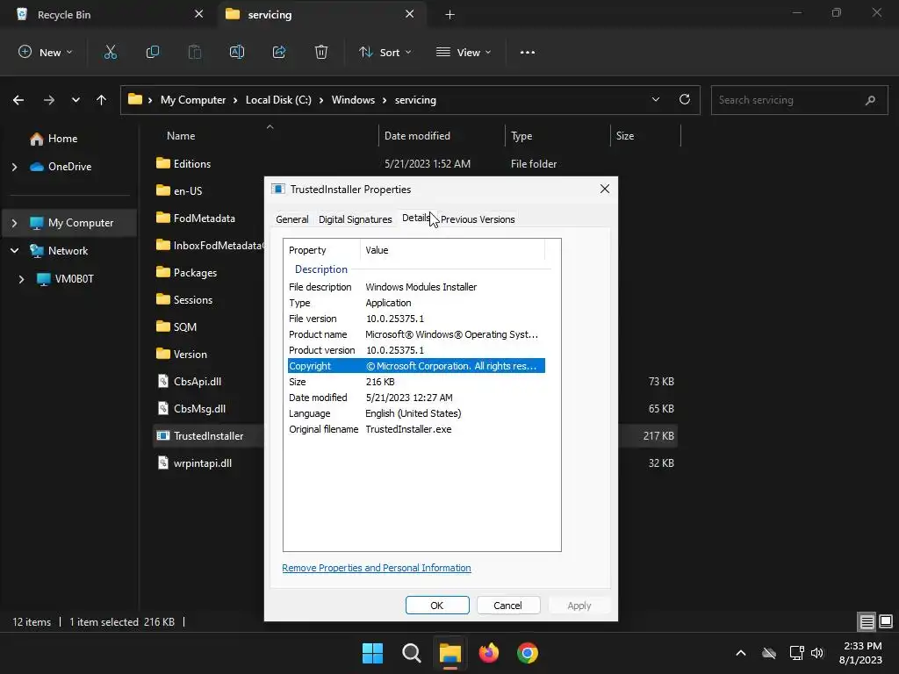Switch to the Previous Versions tab
The width and height of the screenshot is (899, 674).
coord(478,219)
